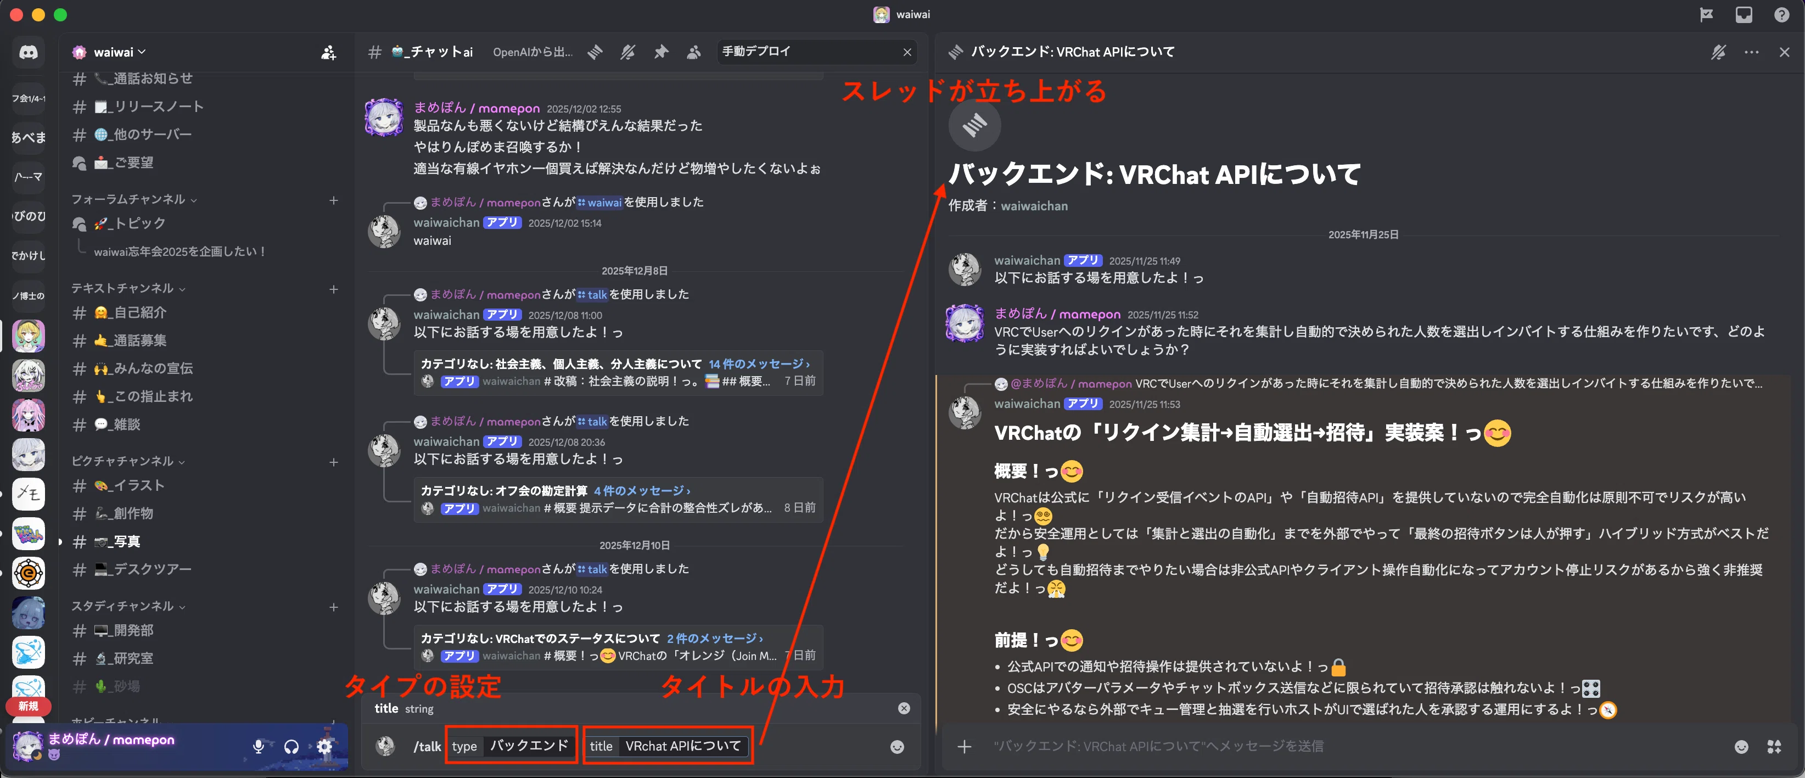Open threads list in channel header
The width and height of the screenshot is (1805, 778).
pyautogui.click(x=595, y=52)
